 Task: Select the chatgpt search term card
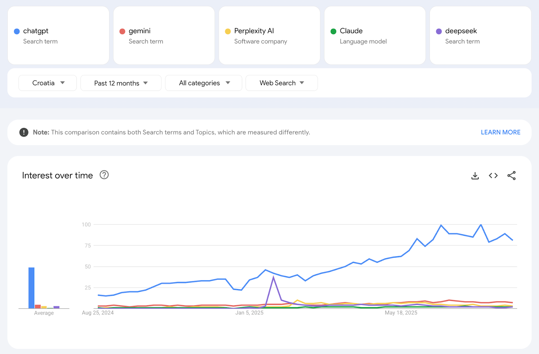[58, 35]
